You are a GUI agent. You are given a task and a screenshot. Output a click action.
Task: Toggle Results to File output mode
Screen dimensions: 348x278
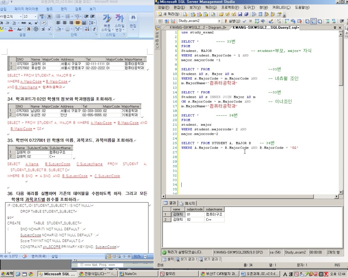(x=320, y=21)
